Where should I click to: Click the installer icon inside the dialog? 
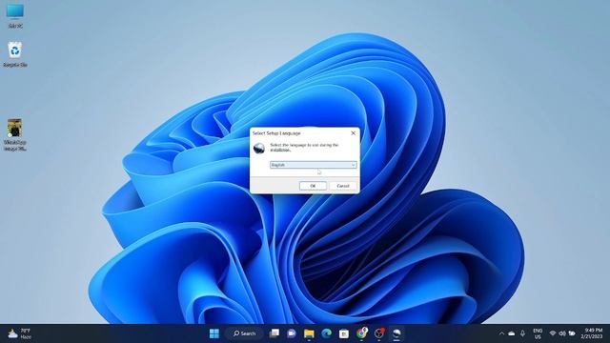[x=259, y=149]
